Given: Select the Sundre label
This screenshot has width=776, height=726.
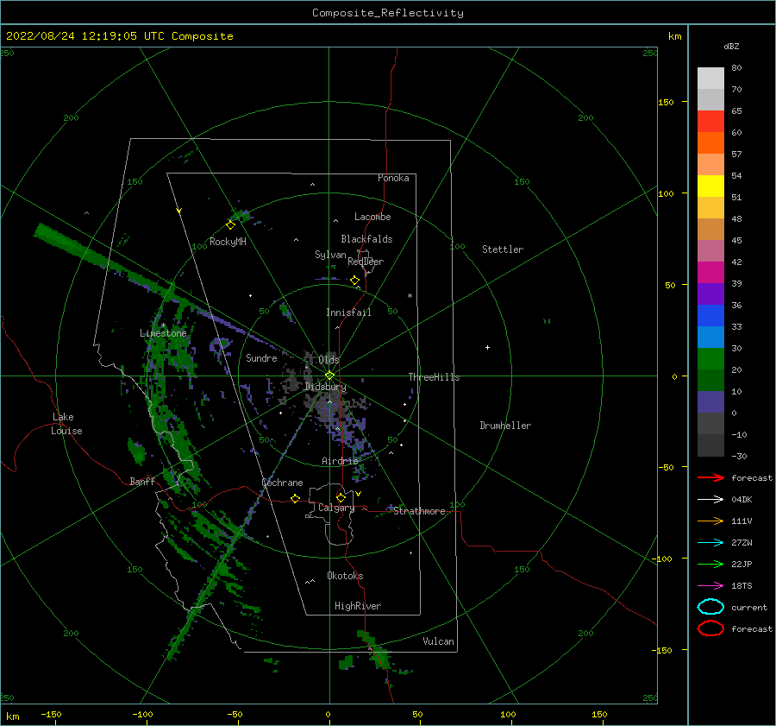Looking at the screenshot, I should point(261,358).
